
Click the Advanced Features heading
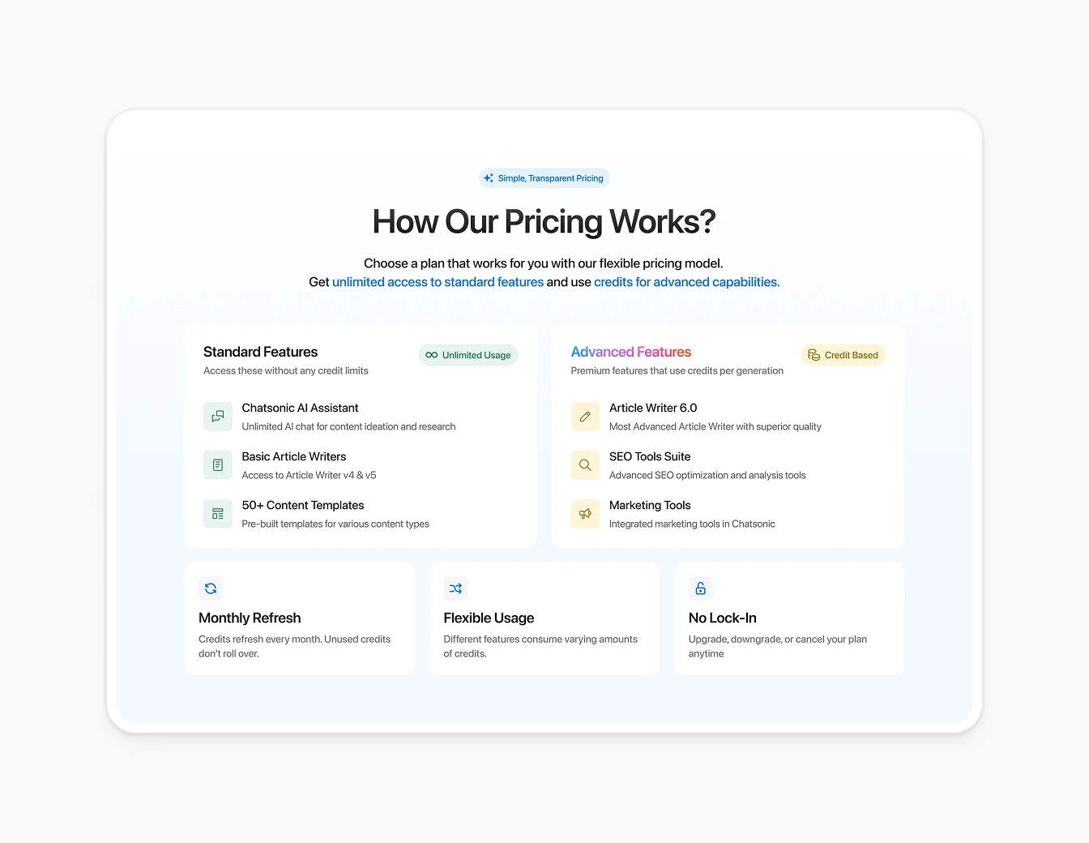click(x=630, y=352)
